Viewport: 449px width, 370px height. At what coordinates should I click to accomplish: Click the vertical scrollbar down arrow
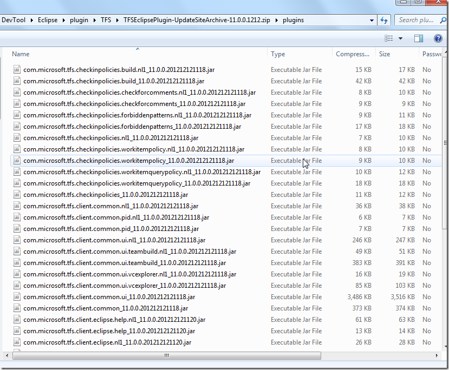pyautogui.click(x=446, y=347)
